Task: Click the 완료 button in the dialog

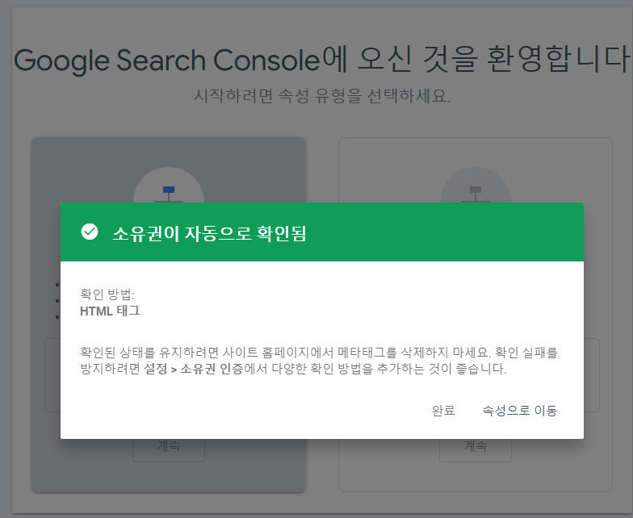Action: (442, 410)
